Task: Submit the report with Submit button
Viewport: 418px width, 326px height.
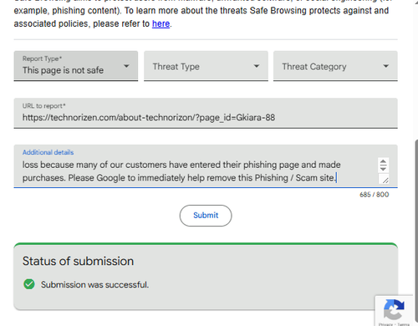Action: [x=206, y=216]
